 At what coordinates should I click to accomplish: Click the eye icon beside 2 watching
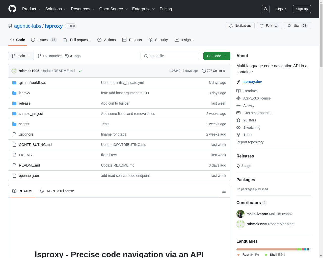click(238, 127)
